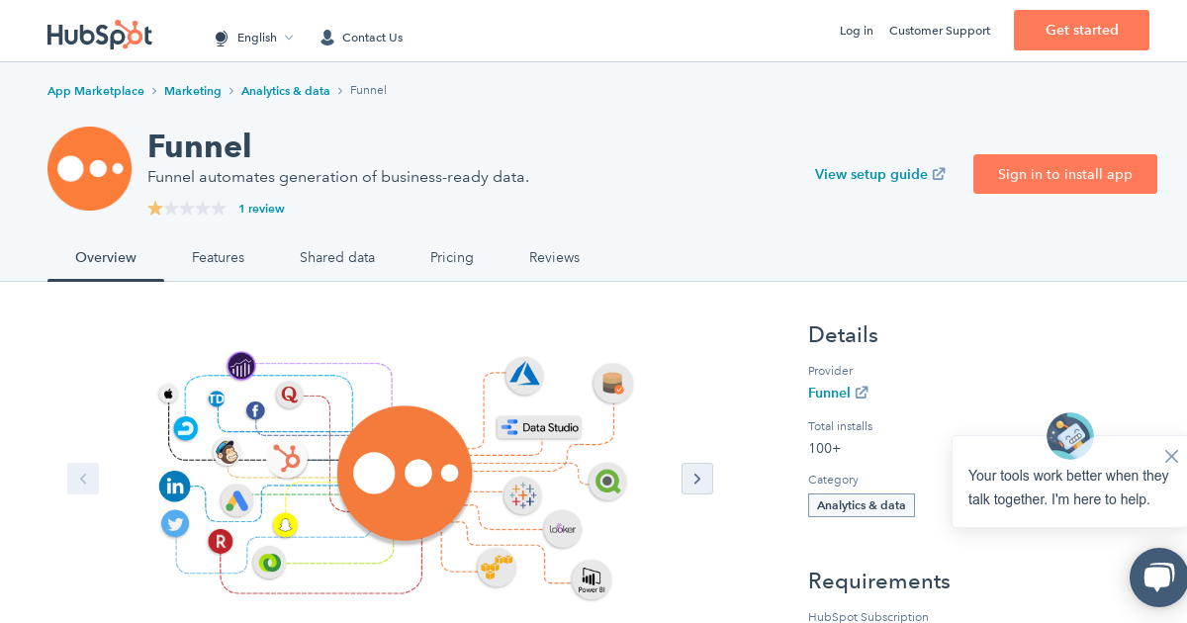Select the Microsoft Azure icon in the diagram
Screen dimensions: 1187x623
click(x=523, y=375)
